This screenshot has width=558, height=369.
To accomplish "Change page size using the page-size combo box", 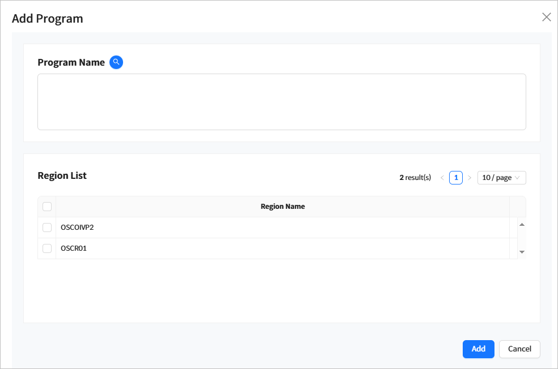I will pos(501,177).
